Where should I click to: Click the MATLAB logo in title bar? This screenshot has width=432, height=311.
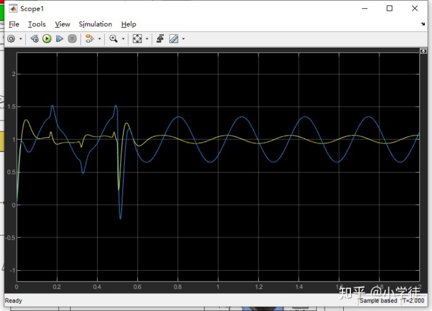coord(13,8)
